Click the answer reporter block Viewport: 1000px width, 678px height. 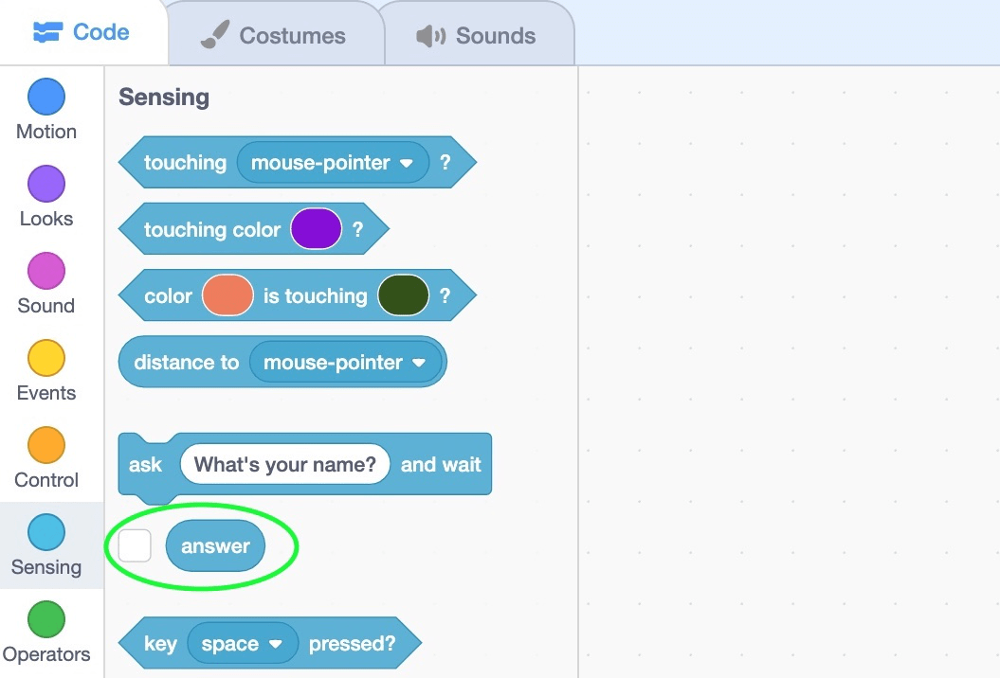coord(215,544)
